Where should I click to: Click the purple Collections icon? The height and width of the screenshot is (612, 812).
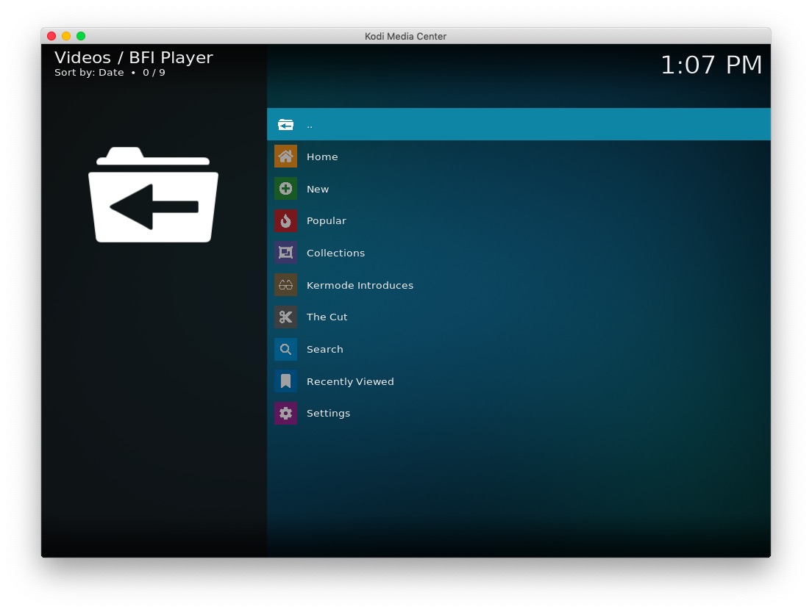coord(285,253)
